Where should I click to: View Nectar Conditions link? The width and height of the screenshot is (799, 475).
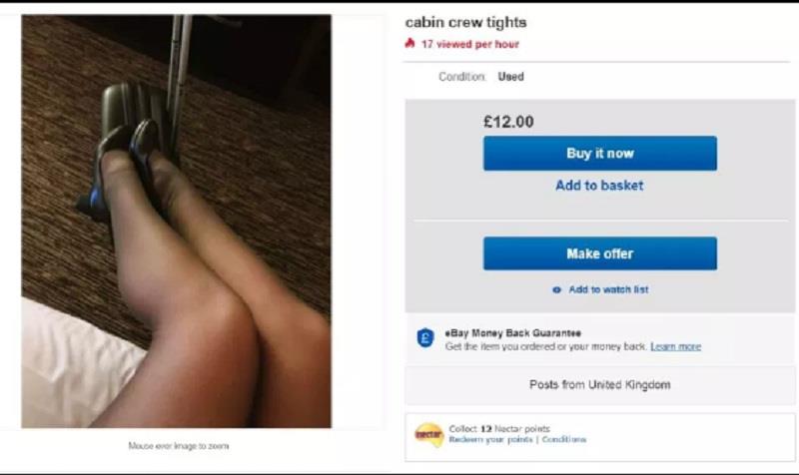(x=564, y=439)
